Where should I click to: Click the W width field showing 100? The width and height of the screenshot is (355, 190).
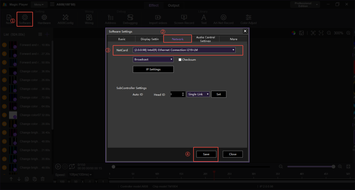pos(62,182)
